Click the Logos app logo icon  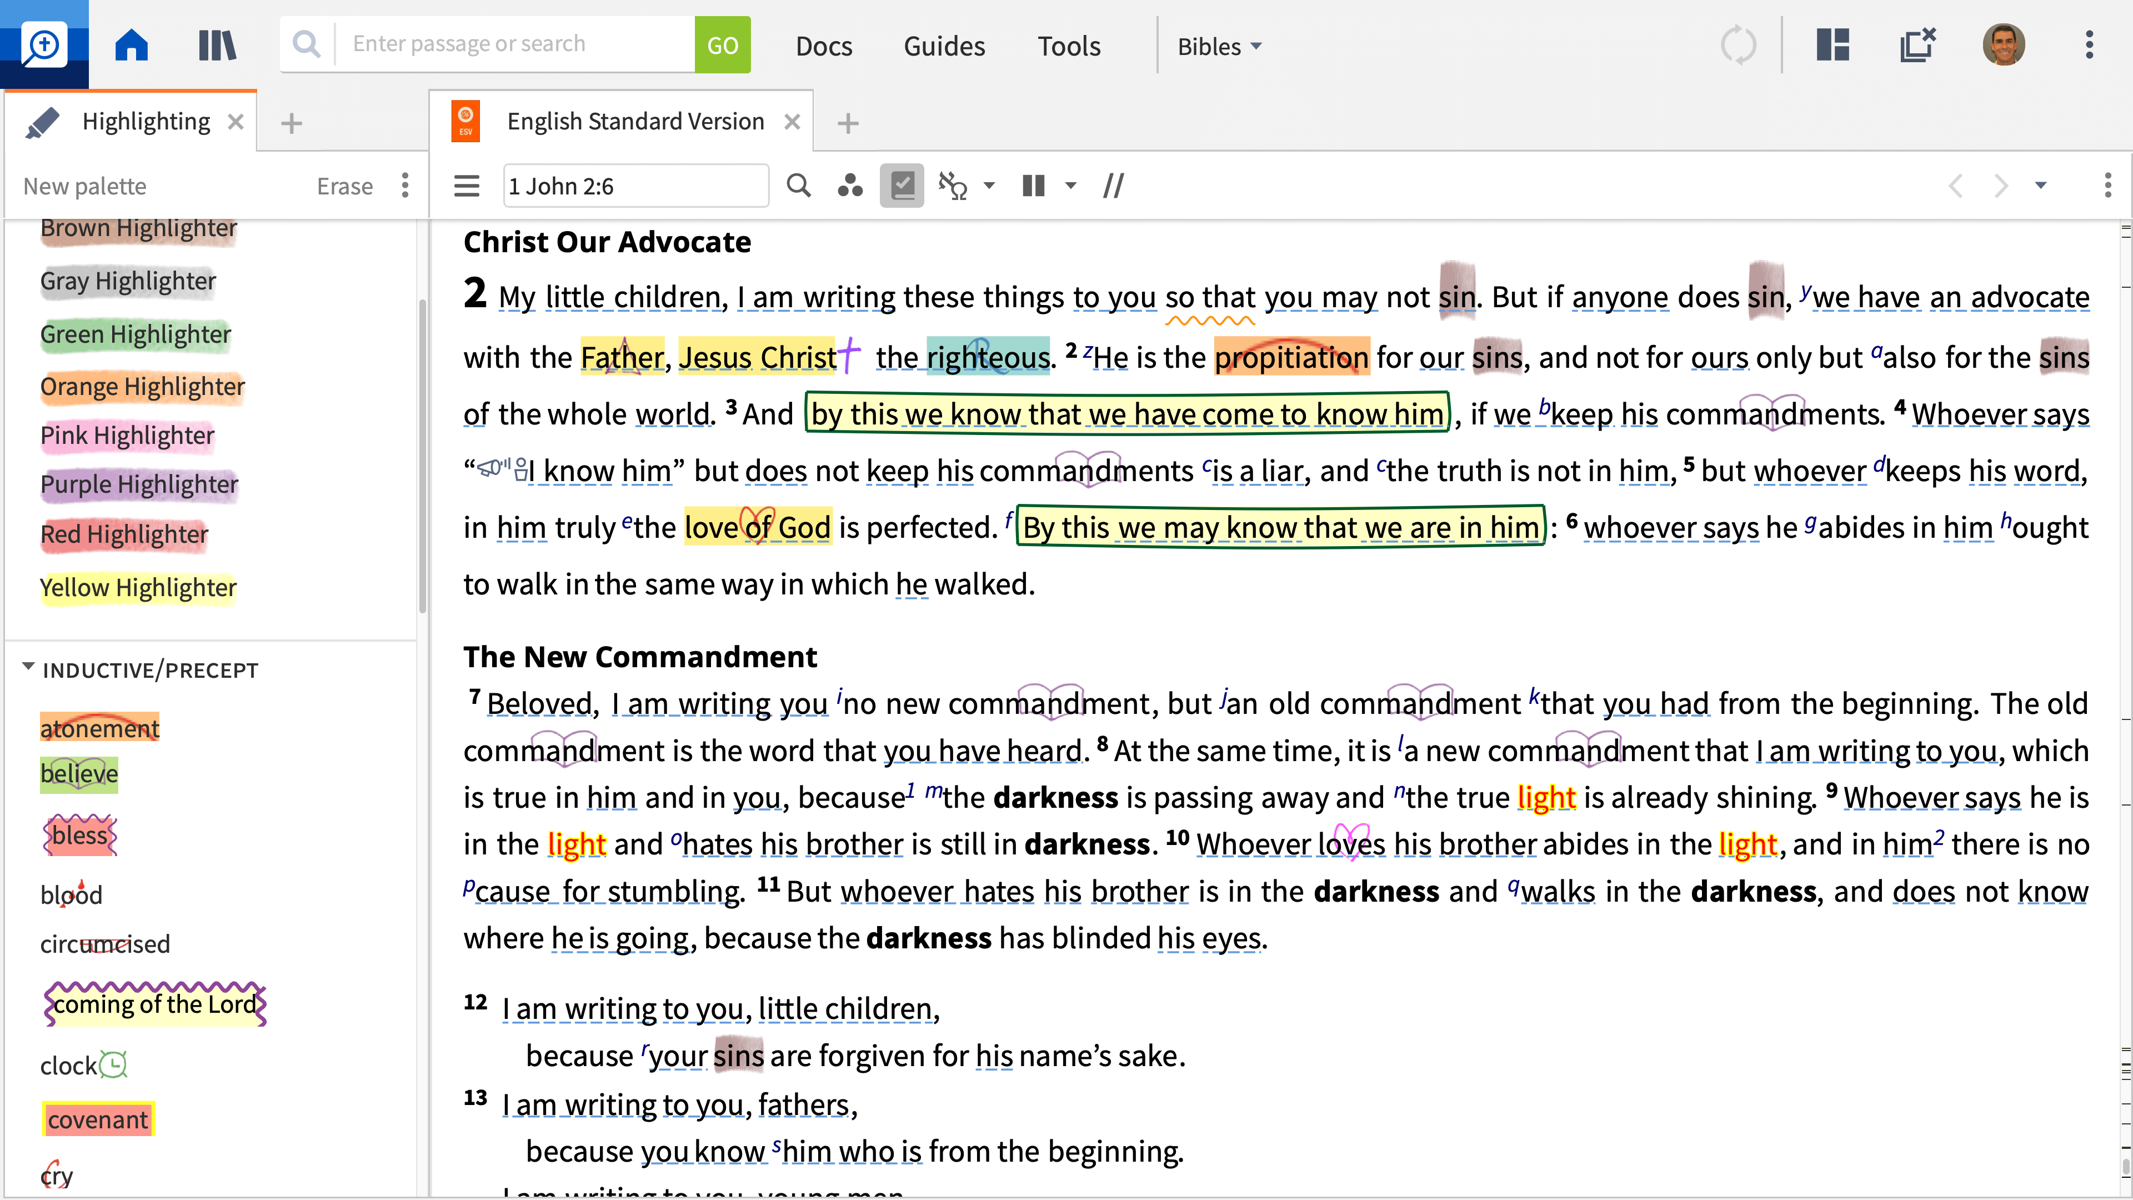click(43, 44)
